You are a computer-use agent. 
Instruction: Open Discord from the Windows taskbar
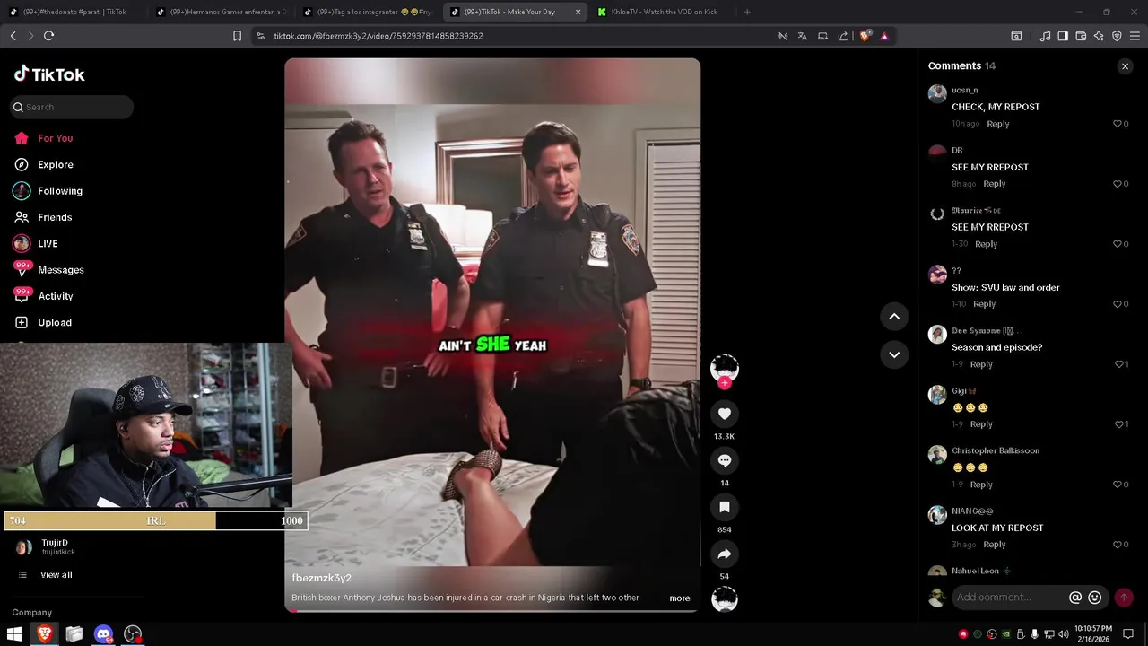[x=104, y=634]
